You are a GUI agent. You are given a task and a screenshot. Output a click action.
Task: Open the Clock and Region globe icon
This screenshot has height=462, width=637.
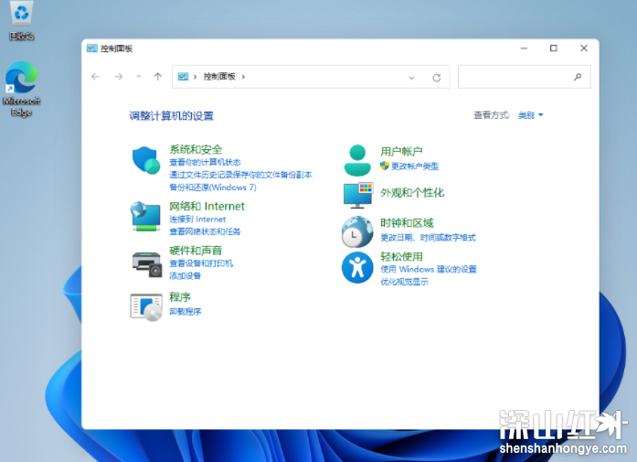click(357, 231)
